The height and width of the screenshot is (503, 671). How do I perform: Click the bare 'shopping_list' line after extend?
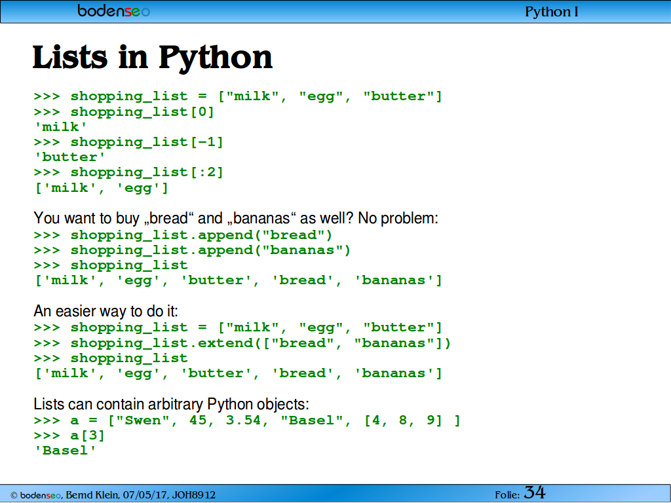[111, 358]
